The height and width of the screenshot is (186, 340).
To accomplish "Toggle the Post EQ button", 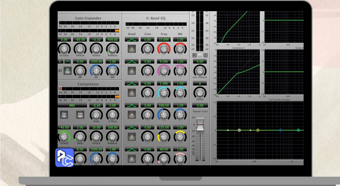I will pos(64,115).
